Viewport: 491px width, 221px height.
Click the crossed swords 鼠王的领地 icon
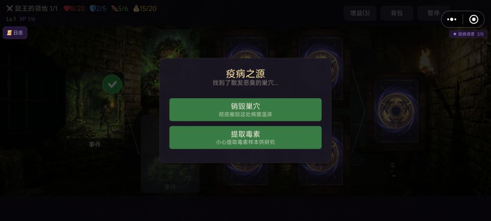pyautogui.click(x=10, y=9)
